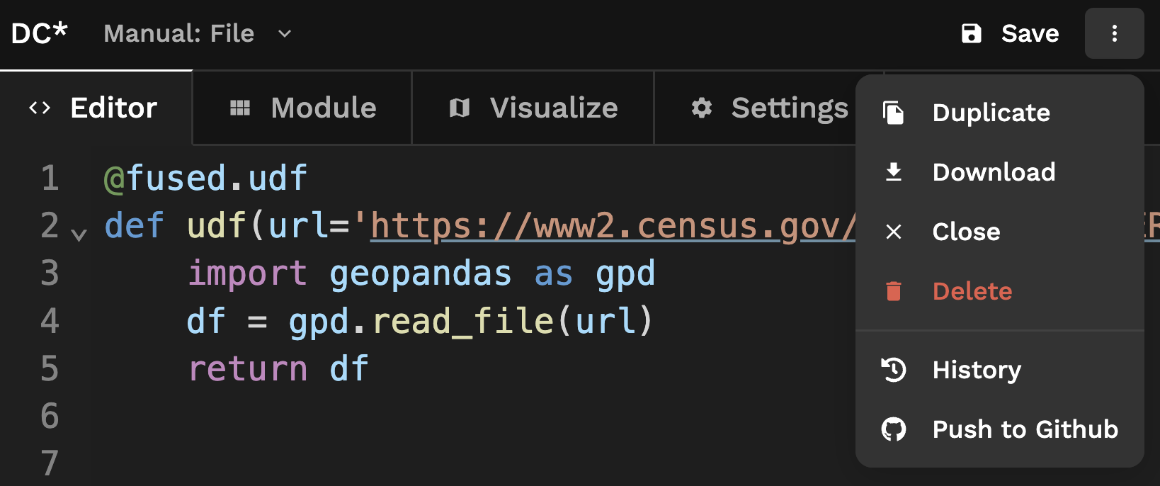Viewport: 1160px width, 486px height.
Task: Open the three-dot more options menu
Action: coord(1114,33)
